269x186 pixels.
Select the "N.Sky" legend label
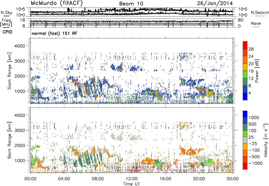tap(6, 12)
